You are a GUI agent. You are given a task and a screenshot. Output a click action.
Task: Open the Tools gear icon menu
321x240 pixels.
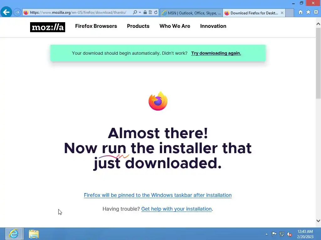(316, 12)
